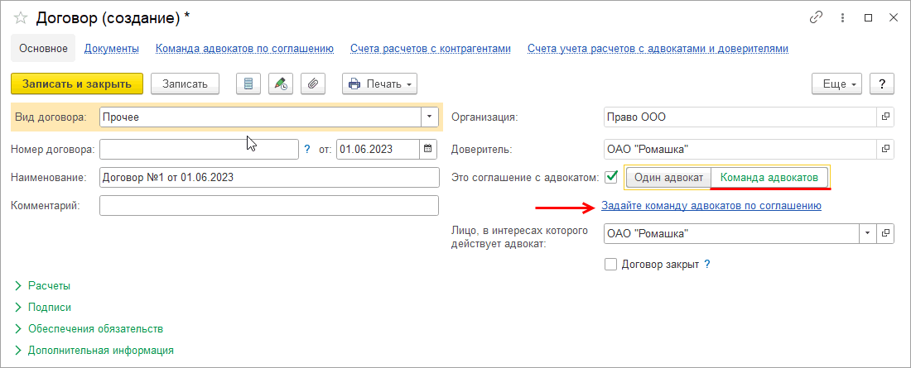Viewport: 911px width, 368px height.
Task: Open the document list toolbar icon
Action: coord(249,84)
